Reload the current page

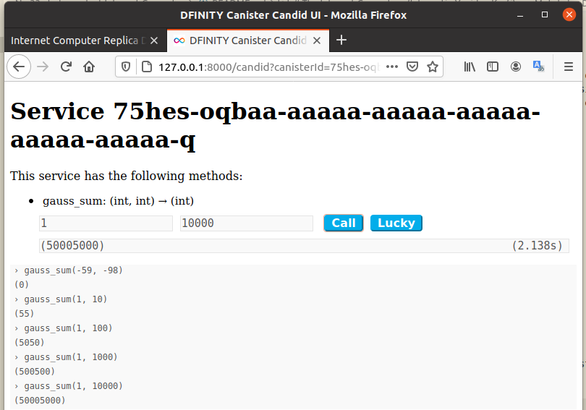coord(66,67)
